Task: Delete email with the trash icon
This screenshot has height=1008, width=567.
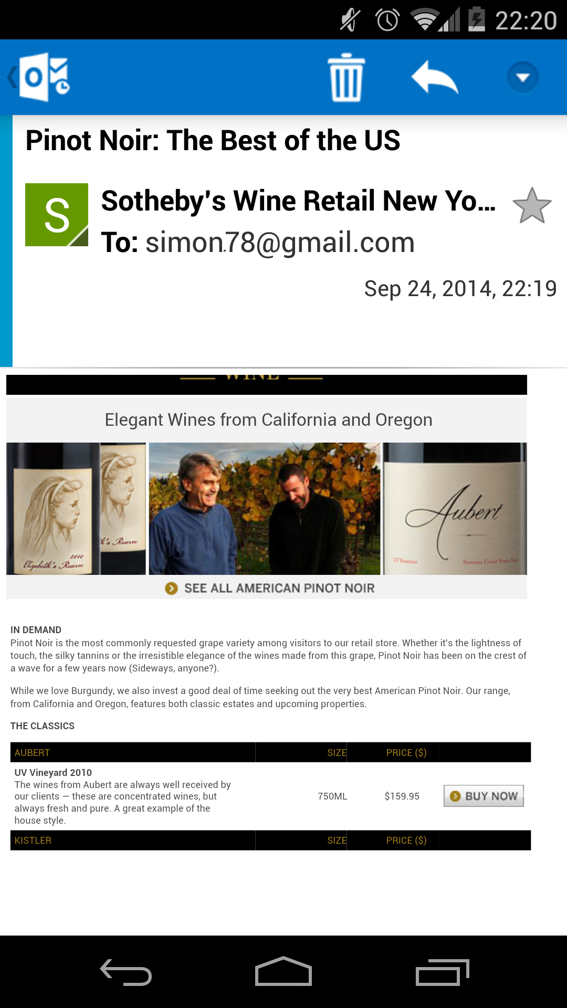Action: point(346,77)
